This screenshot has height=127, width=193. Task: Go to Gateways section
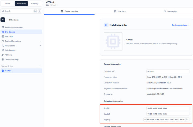(x=35, y=4)
